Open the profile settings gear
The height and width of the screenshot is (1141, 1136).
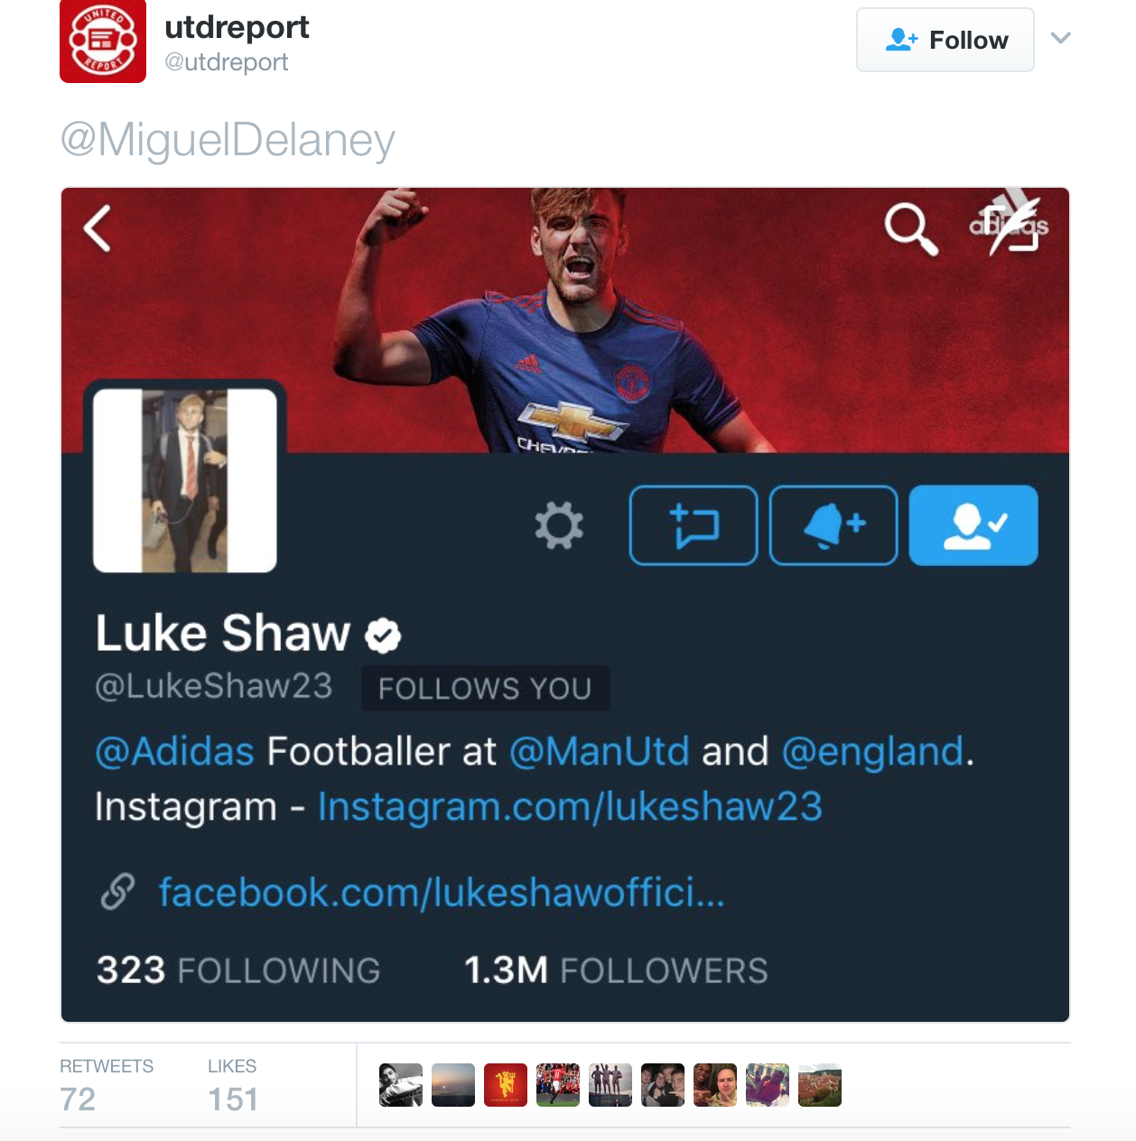click(x=559, y=525)
